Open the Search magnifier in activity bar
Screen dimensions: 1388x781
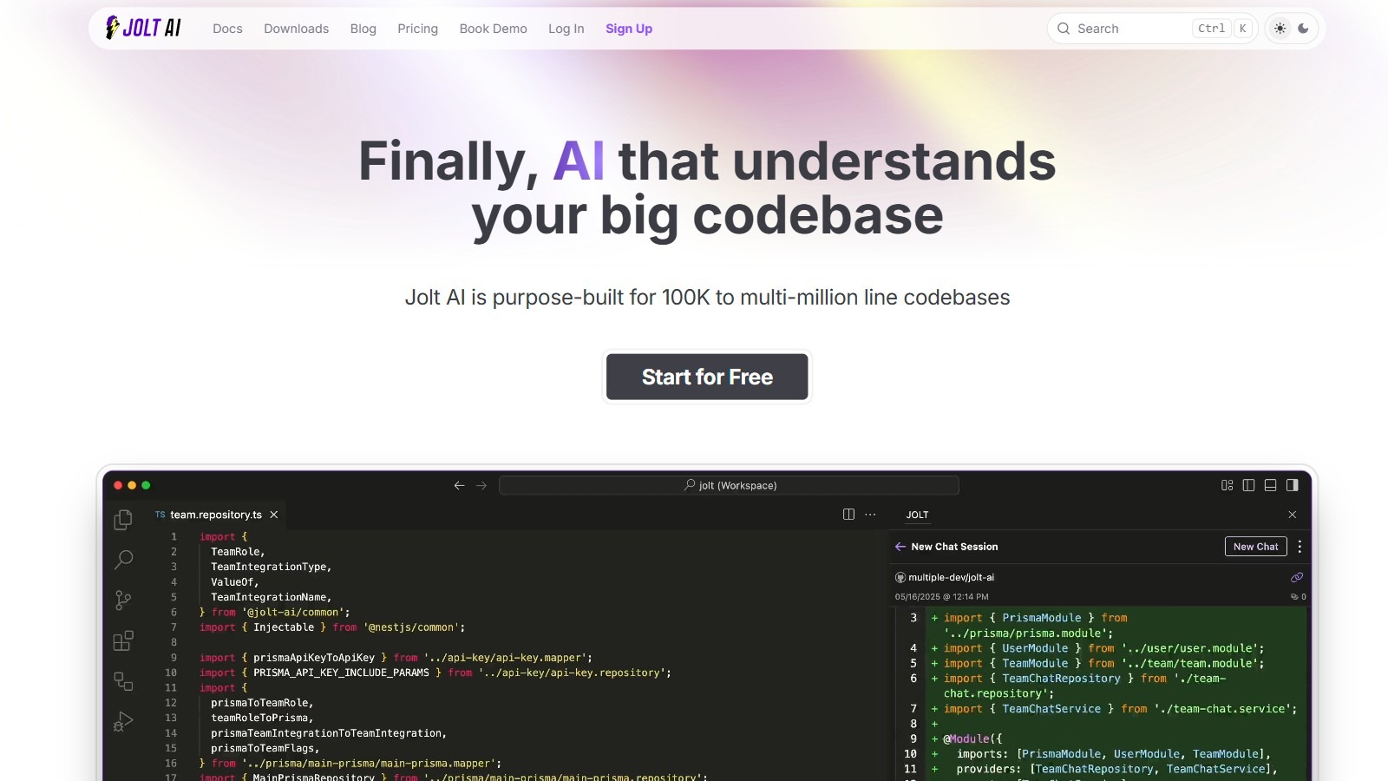click(123, 560)
